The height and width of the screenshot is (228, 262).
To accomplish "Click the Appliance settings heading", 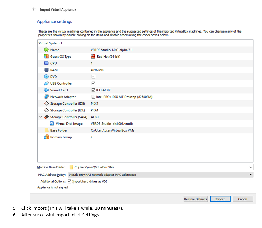I will click(55, 21).
